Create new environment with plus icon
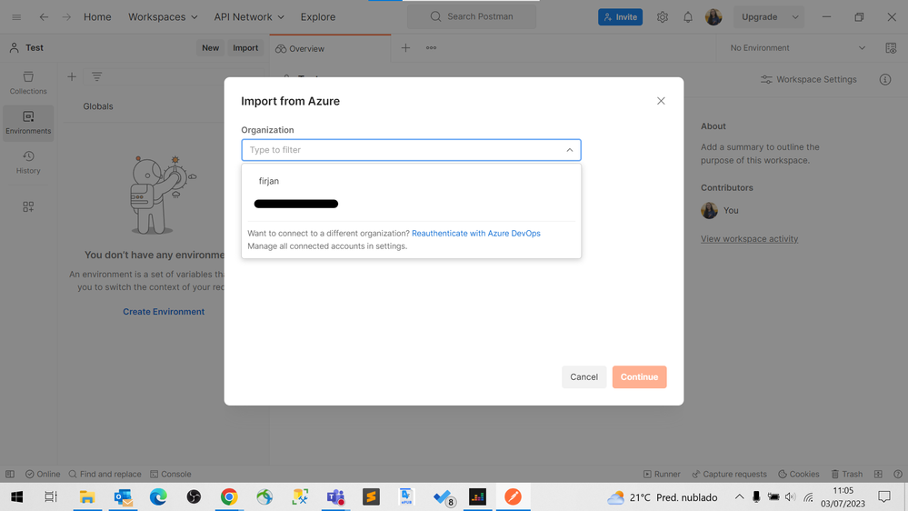This screenshot has width=908, height=511. [x=72, y=76]
